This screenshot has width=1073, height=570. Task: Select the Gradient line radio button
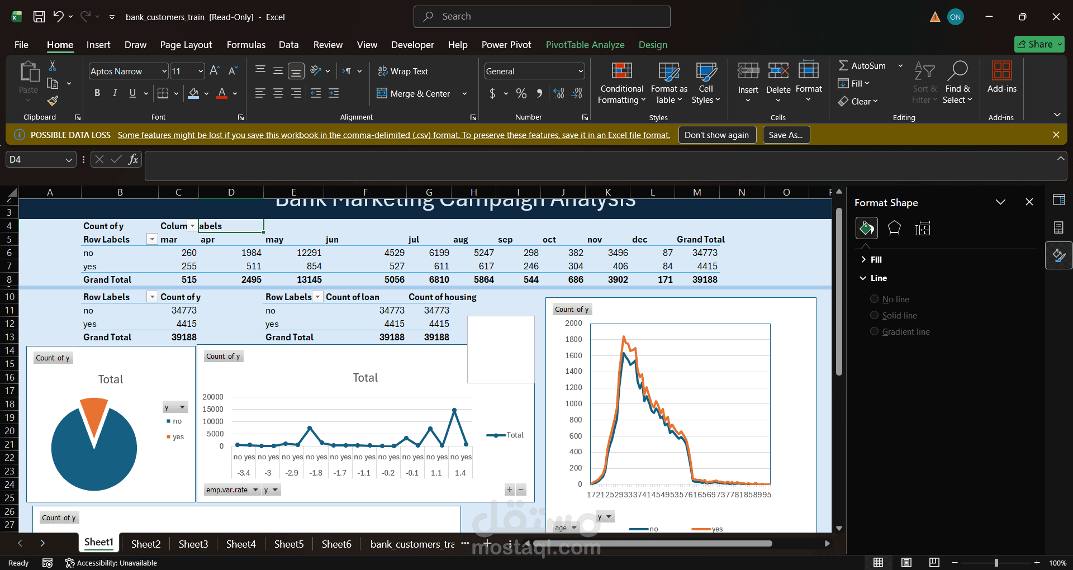coord(874,331)
